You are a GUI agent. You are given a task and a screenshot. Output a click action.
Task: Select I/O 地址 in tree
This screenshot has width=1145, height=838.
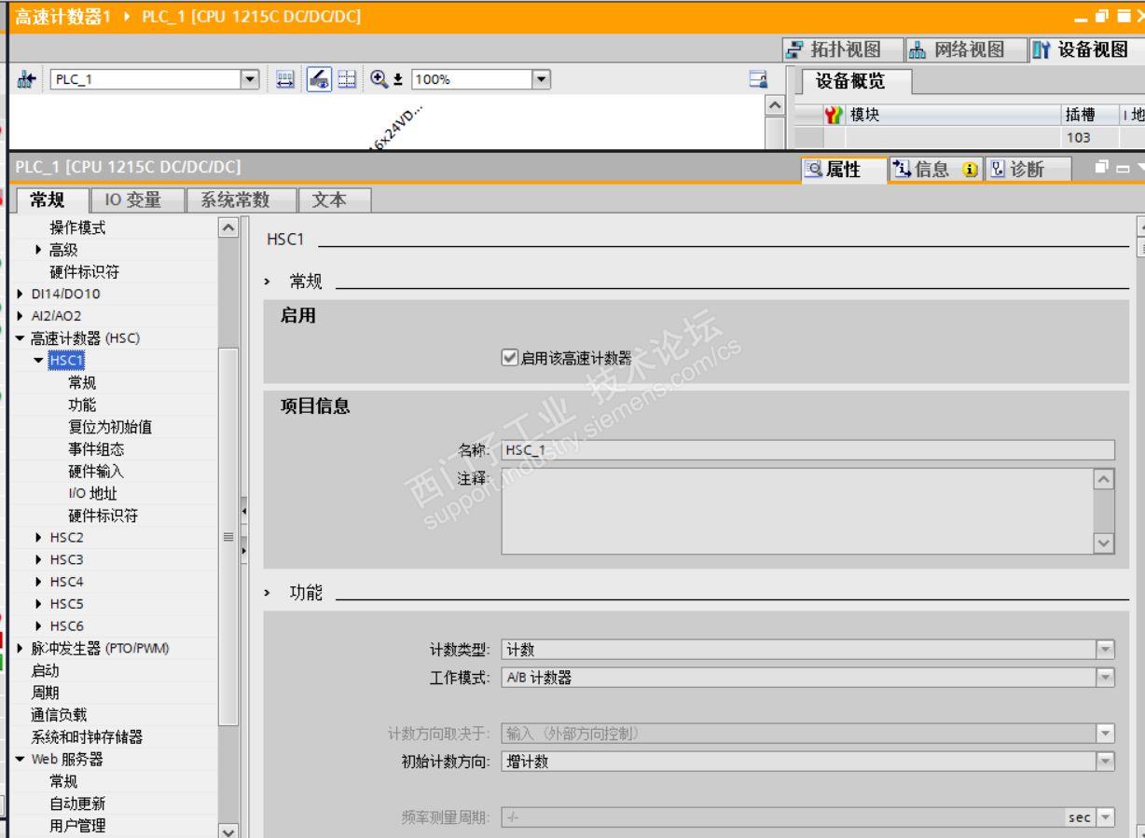(x=92, y=494)
